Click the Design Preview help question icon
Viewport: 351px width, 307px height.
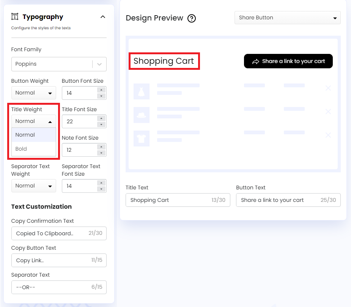click(x=192, y=18)
